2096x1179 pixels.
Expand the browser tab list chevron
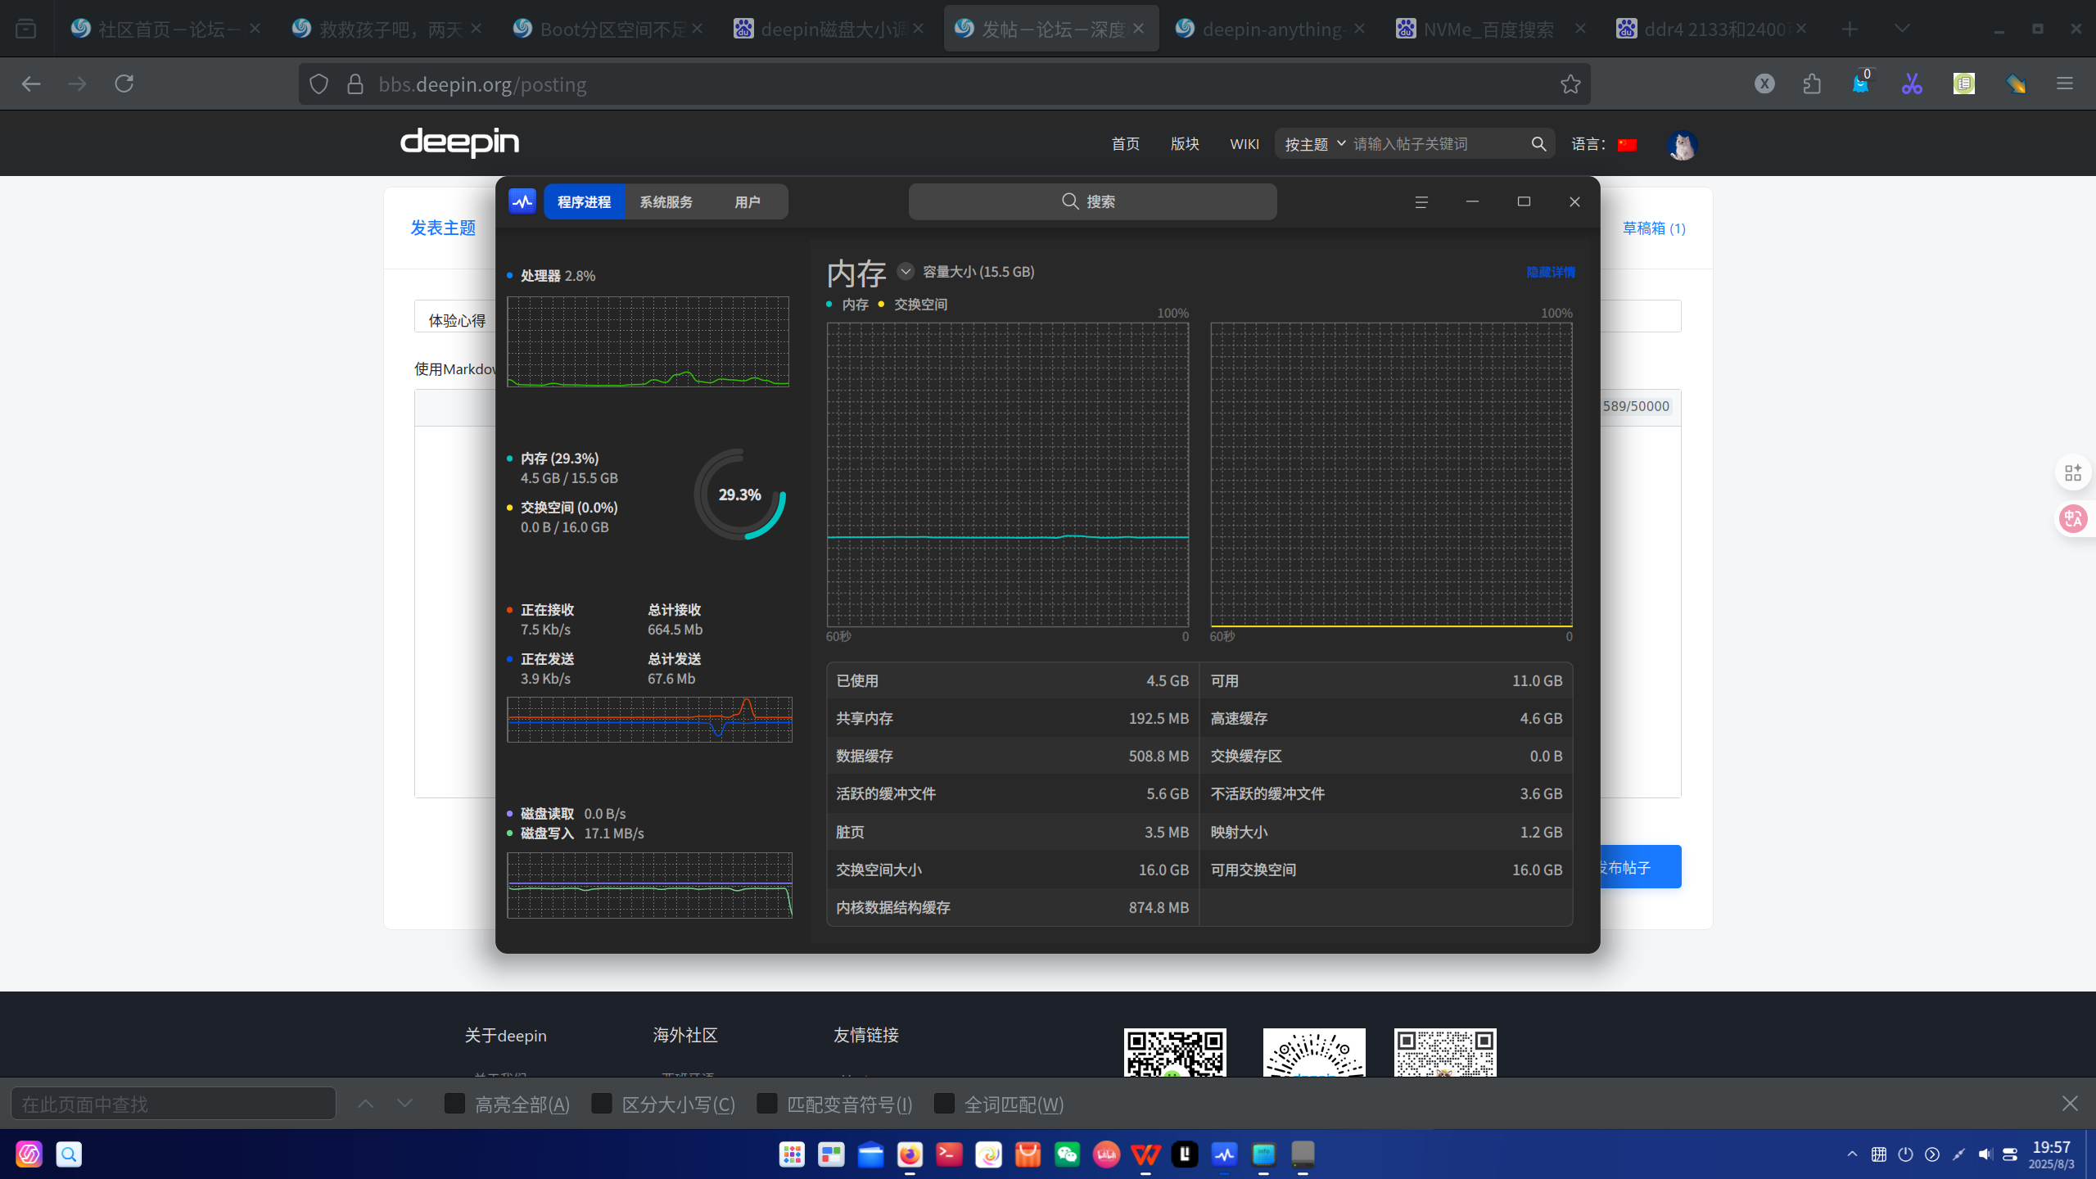(x=1902, y=29)
